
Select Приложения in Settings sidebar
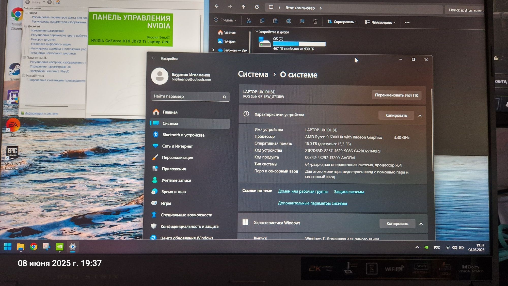click(190, 169)
